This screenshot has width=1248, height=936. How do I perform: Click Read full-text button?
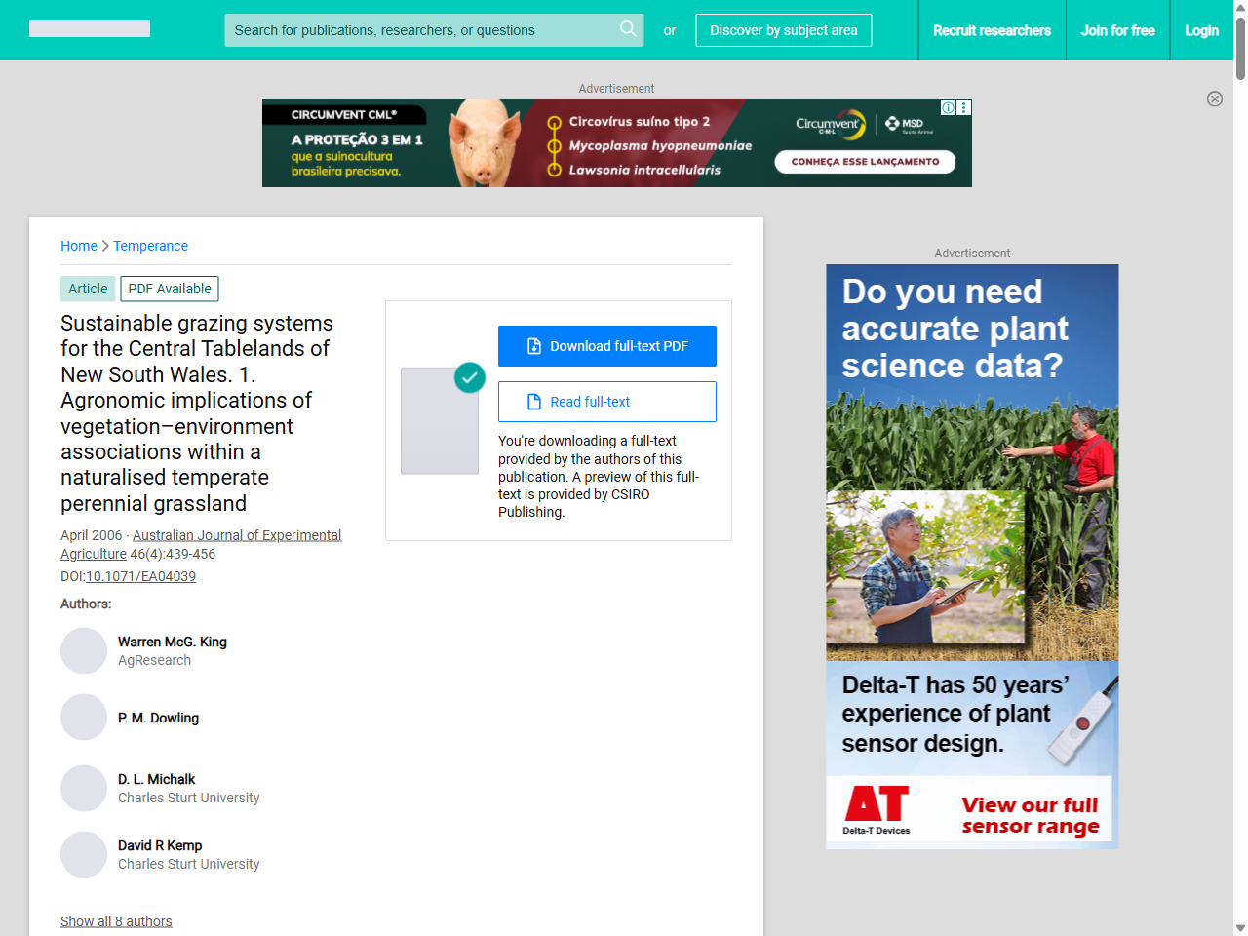(607, 402)
